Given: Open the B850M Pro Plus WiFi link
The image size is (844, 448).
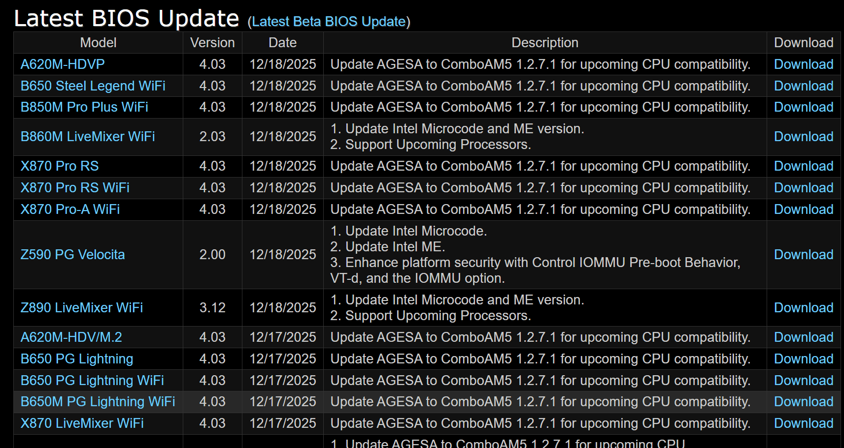Looking at the screenshot, I should 84,107.
